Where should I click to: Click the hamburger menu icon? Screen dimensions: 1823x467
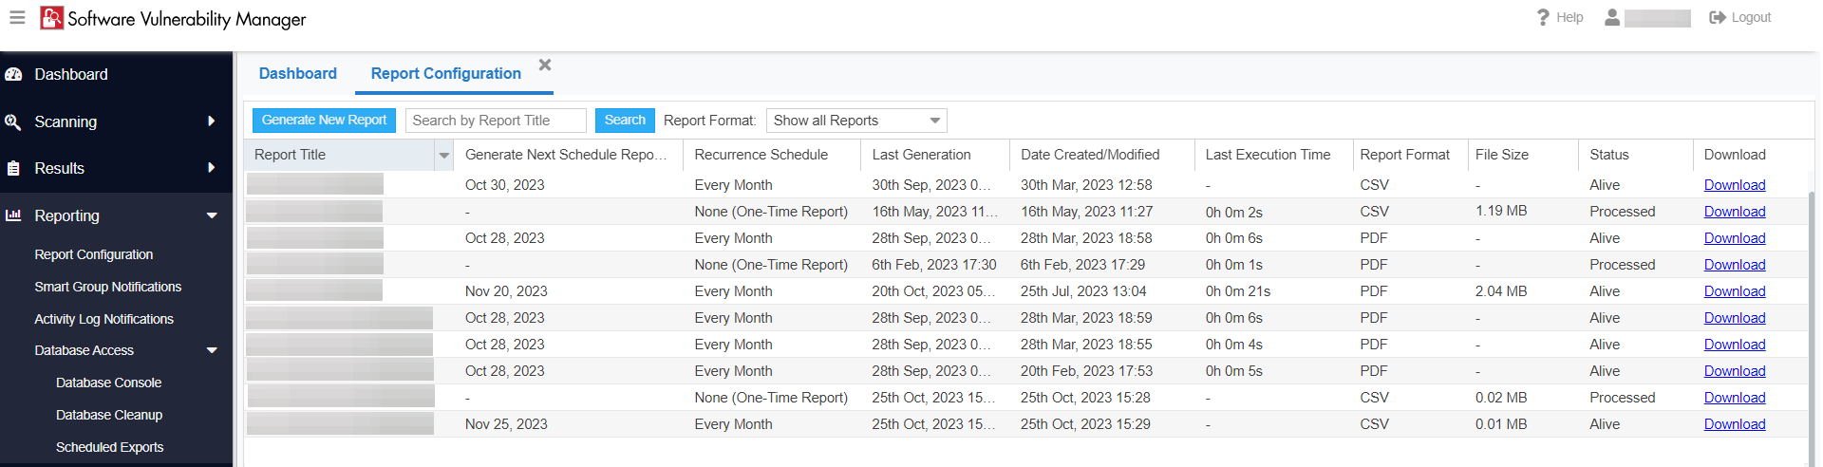(17, 18)
